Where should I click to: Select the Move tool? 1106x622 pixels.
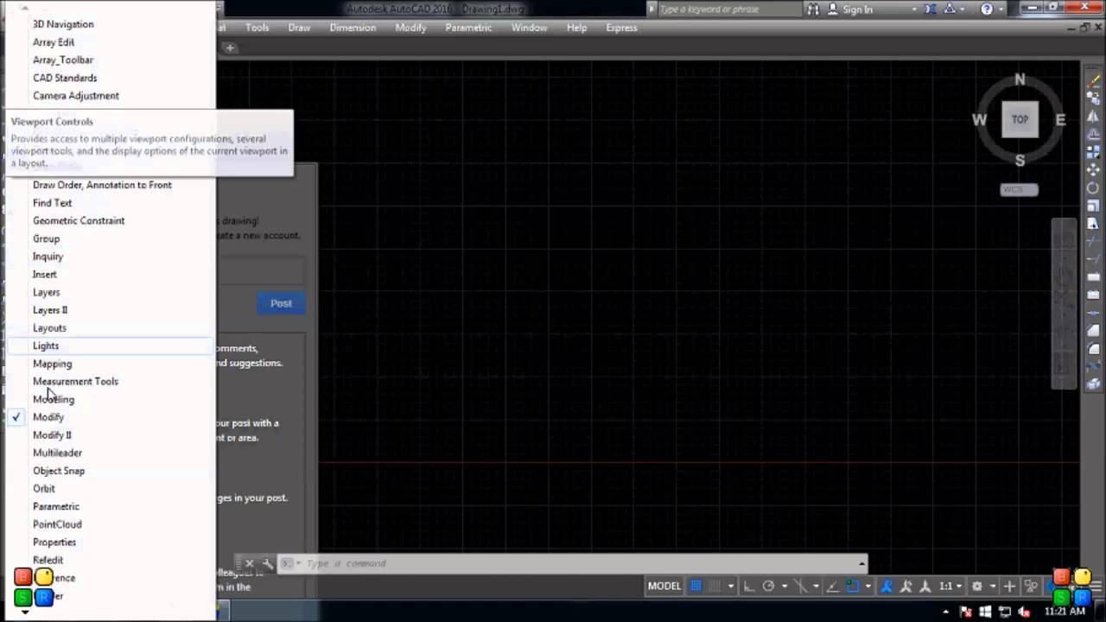pos(1093,169)
